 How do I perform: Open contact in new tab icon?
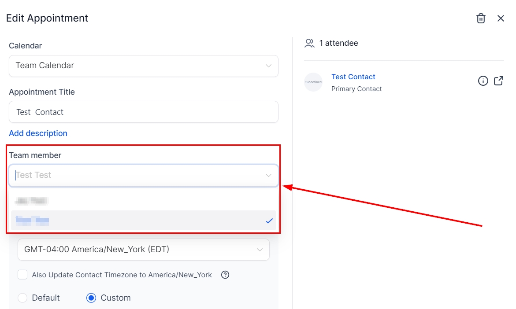pyautogui.click(x=498, y=81)
